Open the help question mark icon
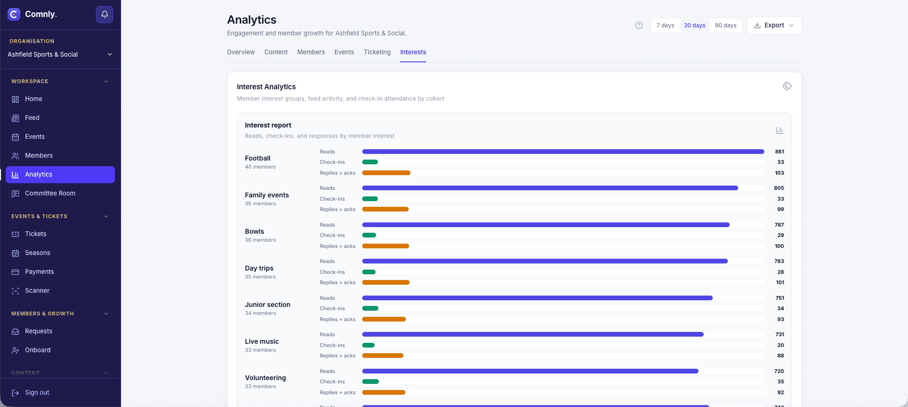 tap(639, 25)
